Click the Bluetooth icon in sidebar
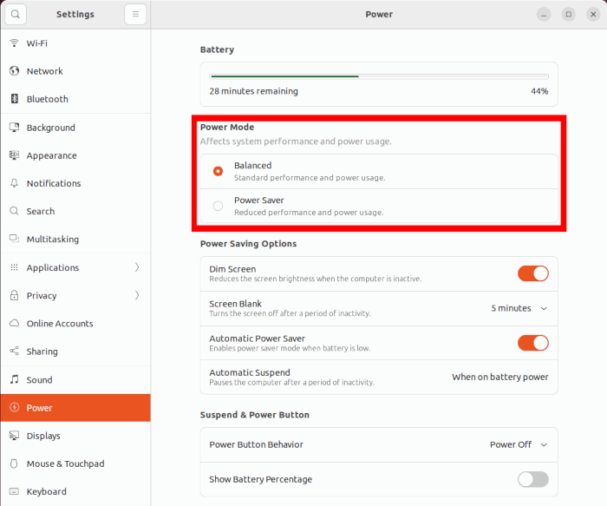The image size is (607, 506). (15, 99)
